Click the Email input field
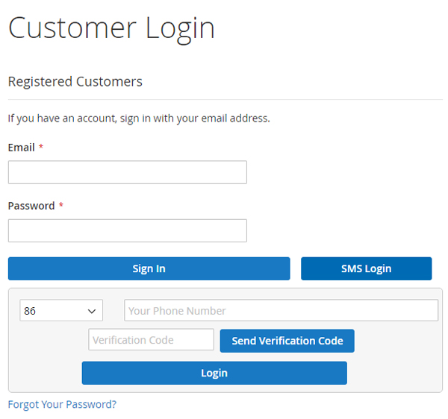Viewport: 448px width, 419px height. point(127,172)
